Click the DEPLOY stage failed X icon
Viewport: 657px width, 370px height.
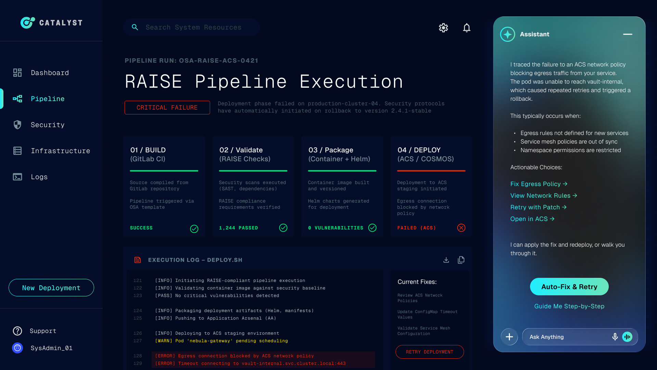(461, 228)
